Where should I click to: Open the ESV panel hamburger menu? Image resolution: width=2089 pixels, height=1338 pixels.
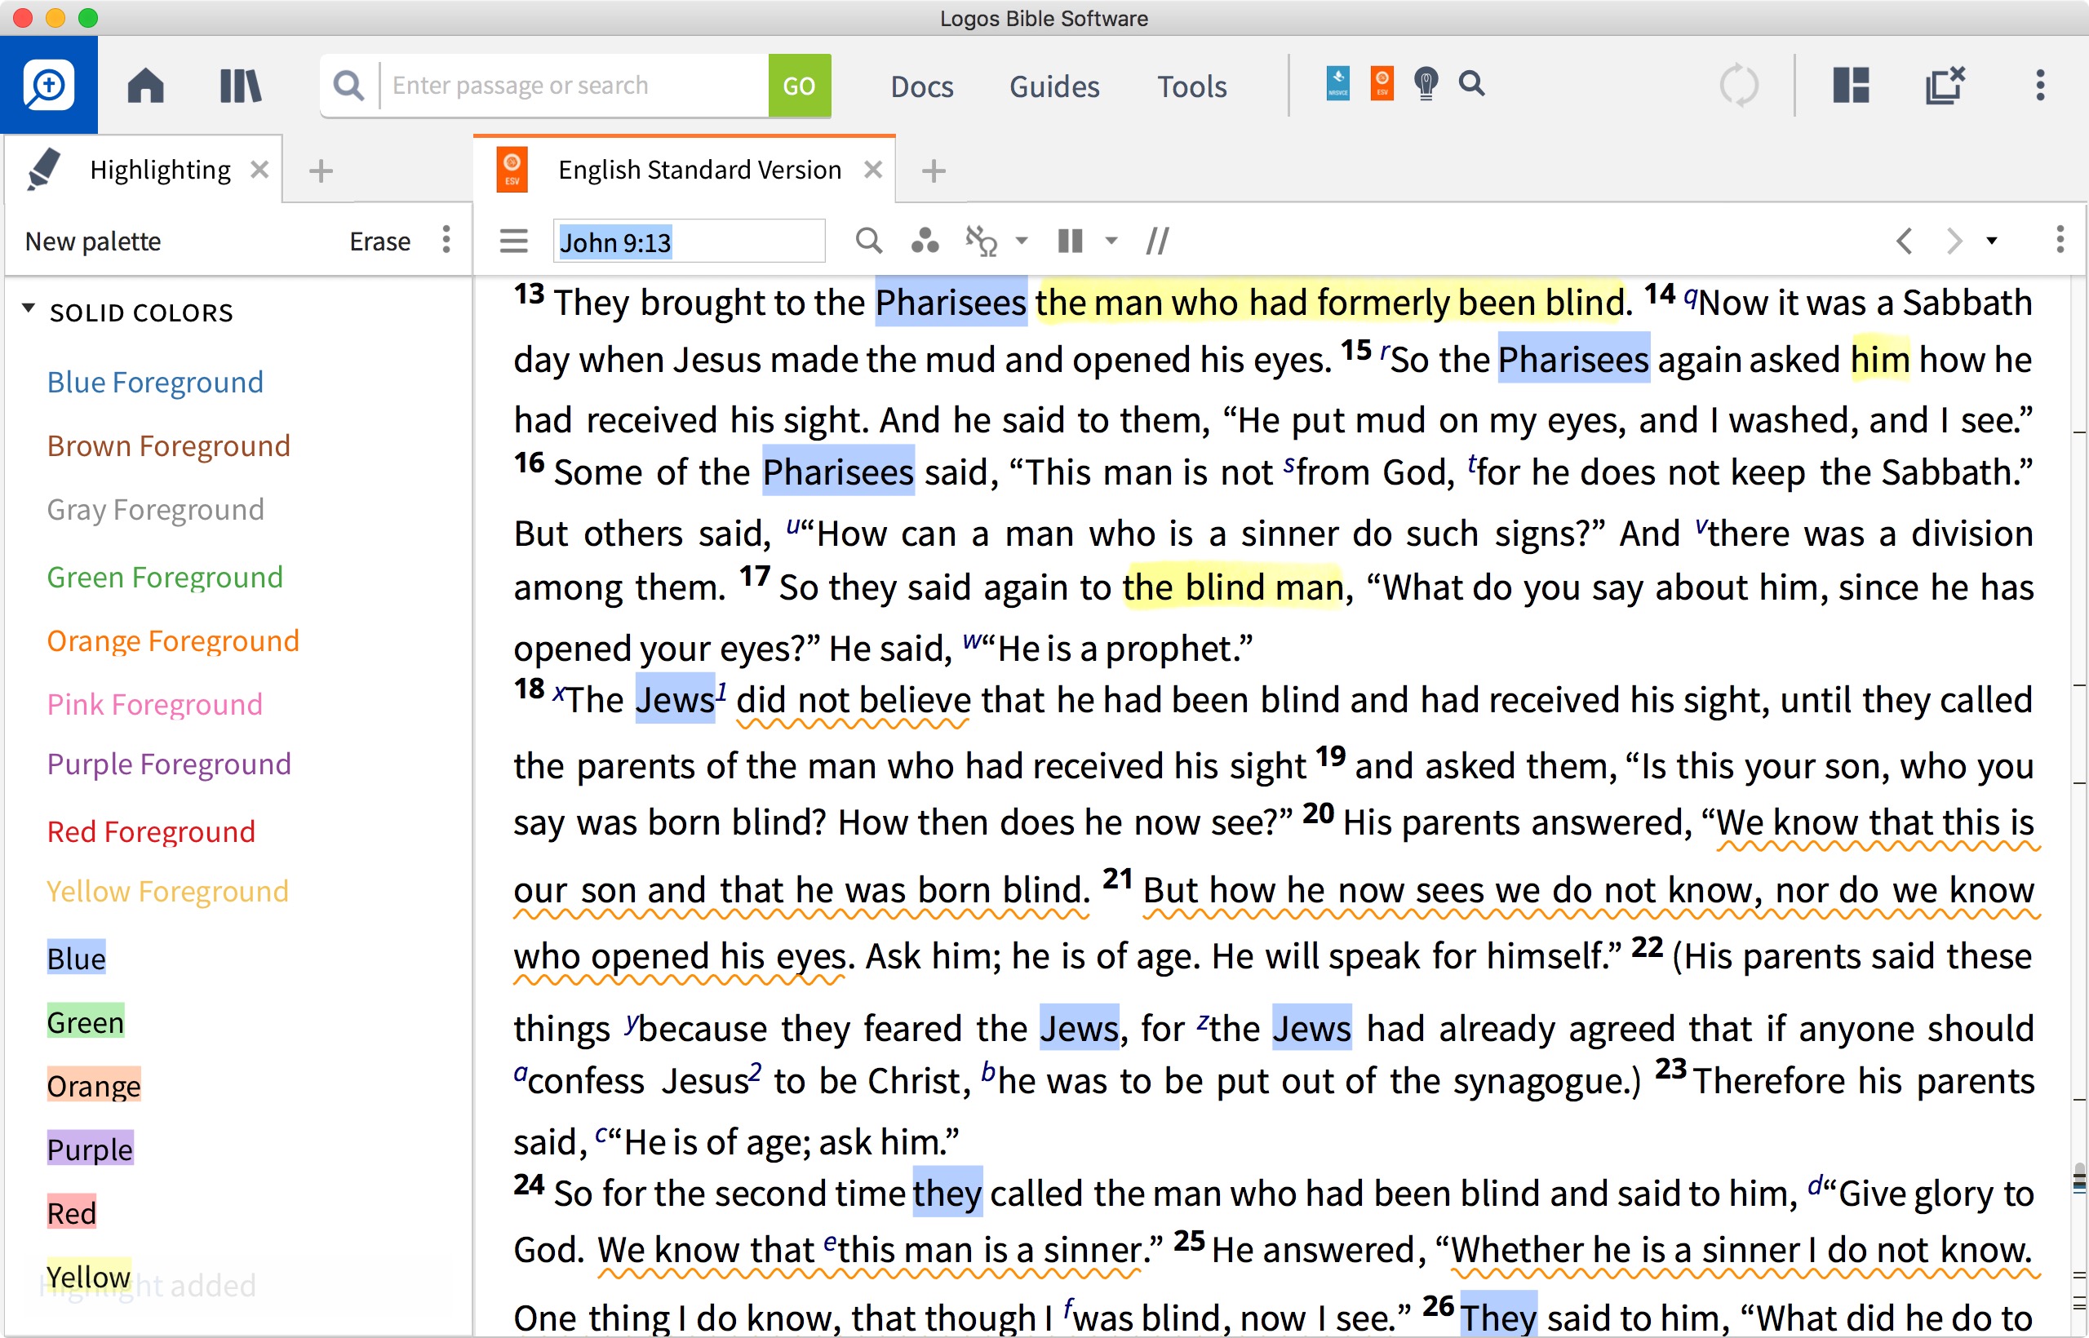513,241
